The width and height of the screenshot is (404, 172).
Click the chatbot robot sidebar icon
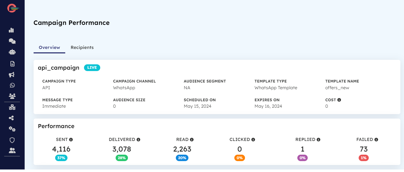click(12, 52)
